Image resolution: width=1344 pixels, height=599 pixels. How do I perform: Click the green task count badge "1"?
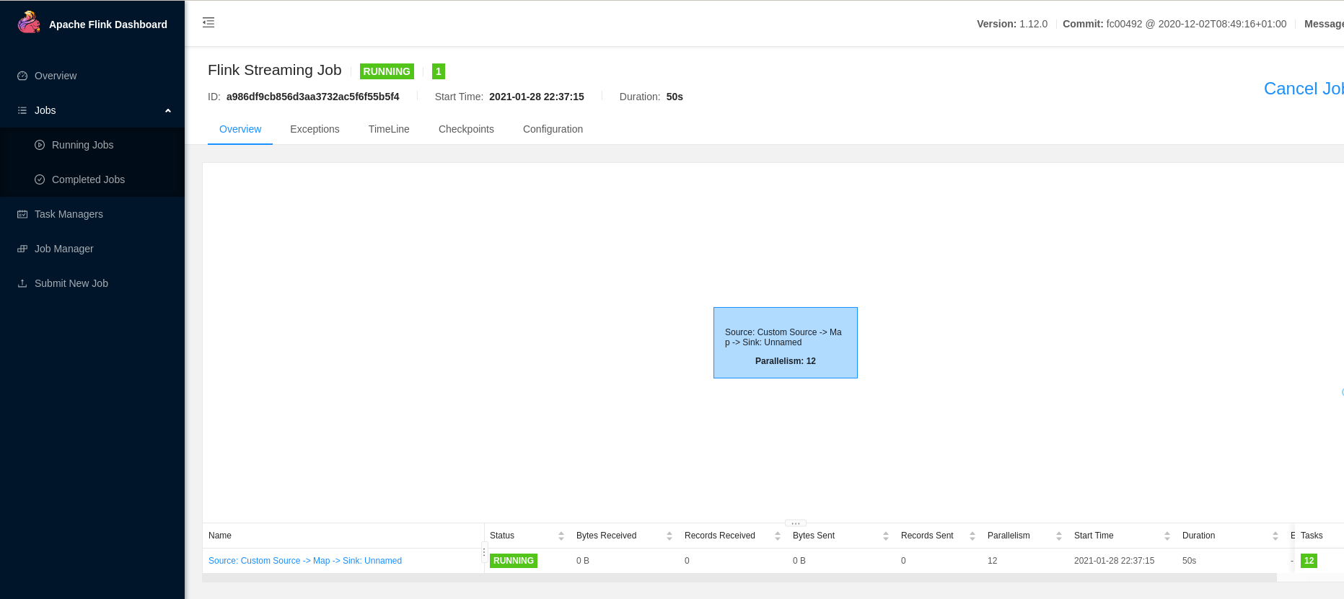(x=439, y=71)
